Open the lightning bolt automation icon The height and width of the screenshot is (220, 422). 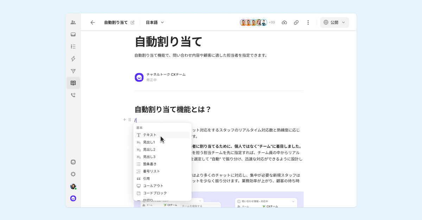click(x=73, y=59)
